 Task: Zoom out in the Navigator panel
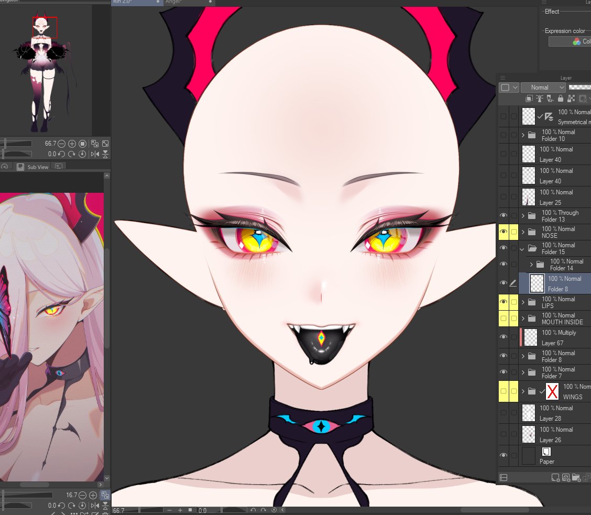click(x=61, y=144)
